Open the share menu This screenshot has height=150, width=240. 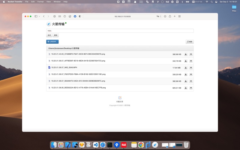coord(170,16)
